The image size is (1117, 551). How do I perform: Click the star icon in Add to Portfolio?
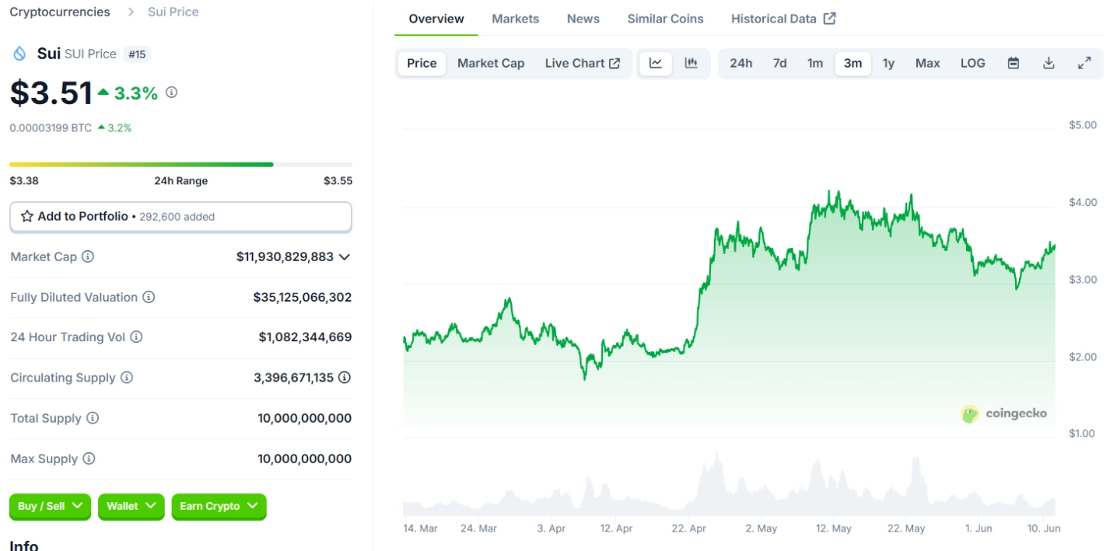click(27, 216)
